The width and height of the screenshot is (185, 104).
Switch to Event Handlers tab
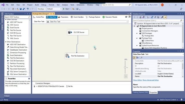click(77, 17)
